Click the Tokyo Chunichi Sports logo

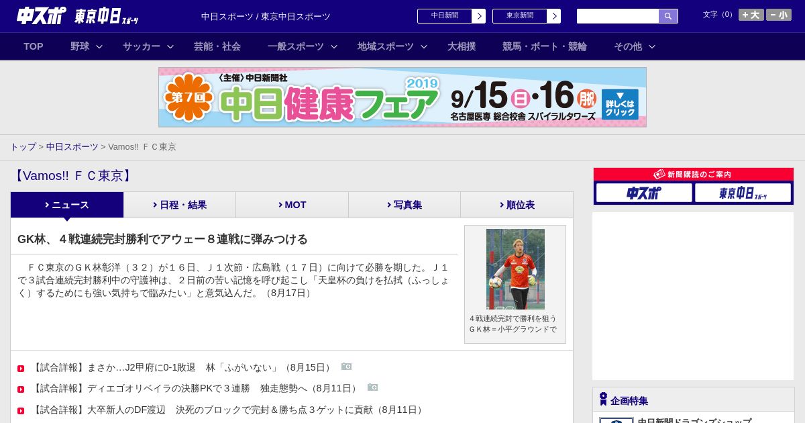(x=106, y=17)
